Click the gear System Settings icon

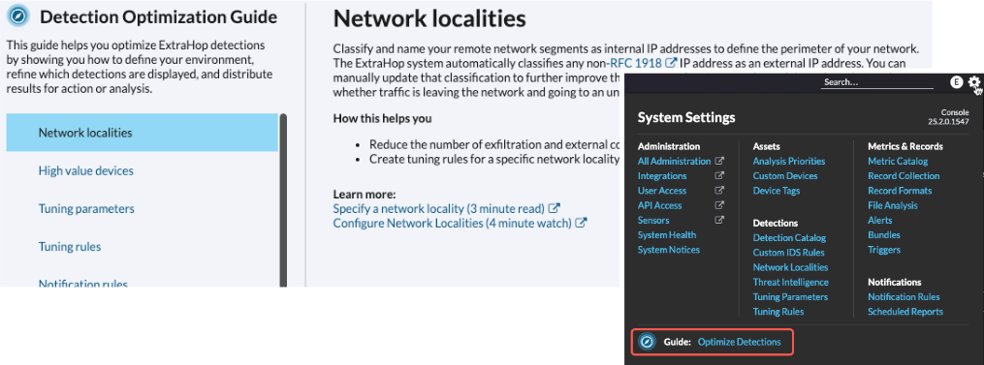coord(973,82)
